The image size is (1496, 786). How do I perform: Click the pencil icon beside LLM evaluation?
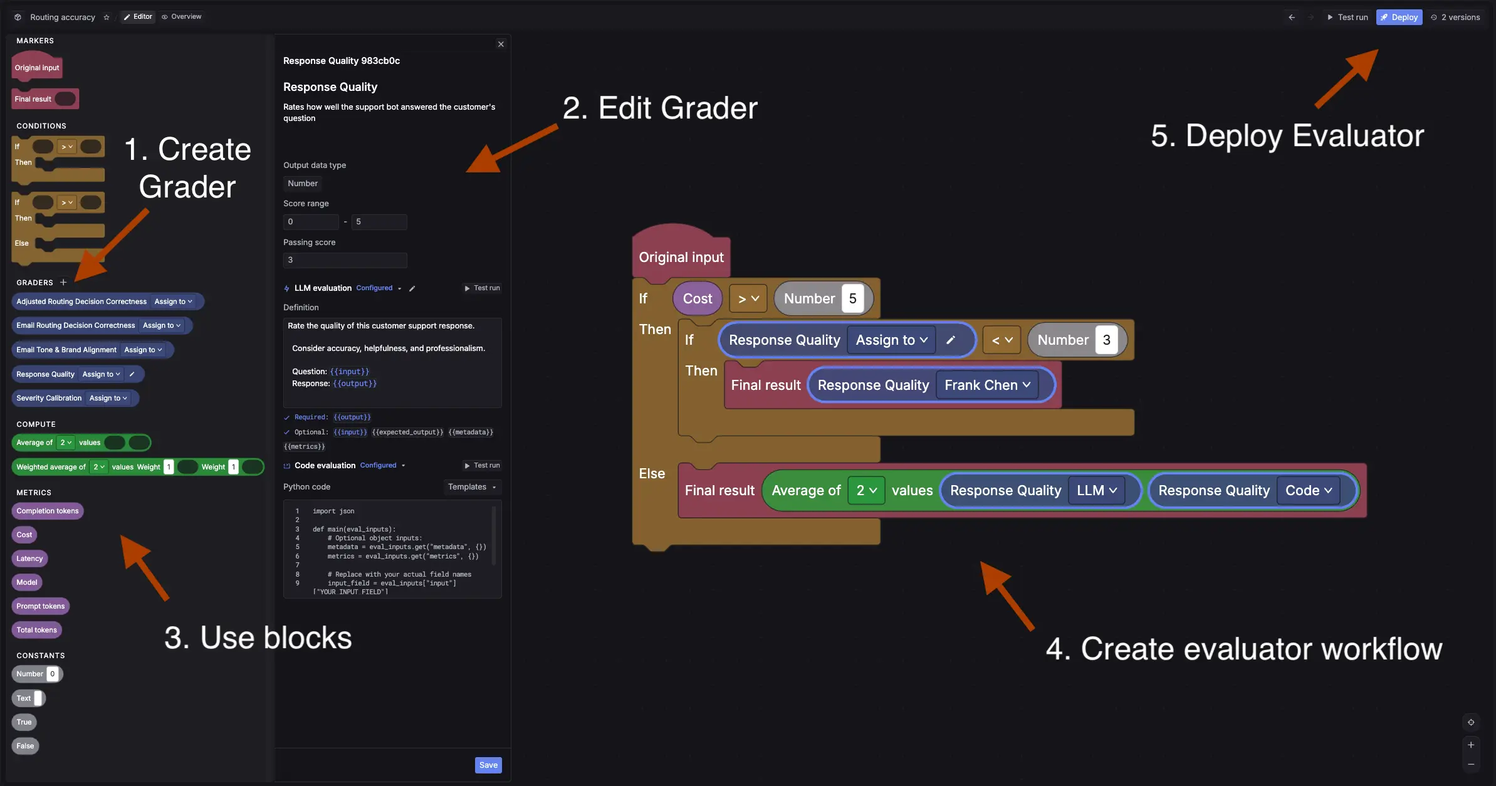click(x=412, y=288)
